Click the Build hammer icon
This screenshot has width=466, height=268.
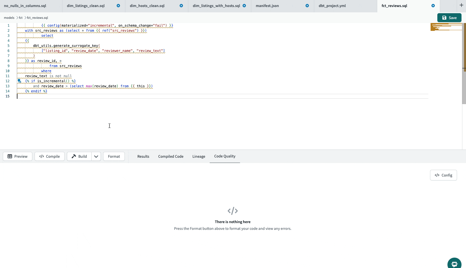(x=73, y=156)
